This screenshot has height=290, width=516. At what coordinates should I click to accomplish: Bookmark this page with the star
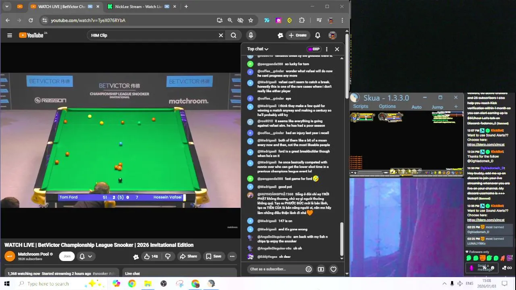pos(251,20)
